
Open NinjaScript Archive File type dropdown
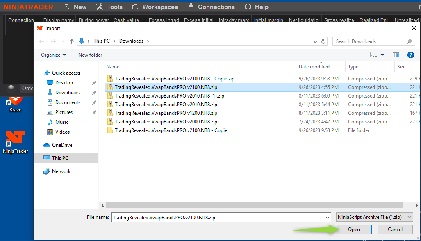point(375,217)
